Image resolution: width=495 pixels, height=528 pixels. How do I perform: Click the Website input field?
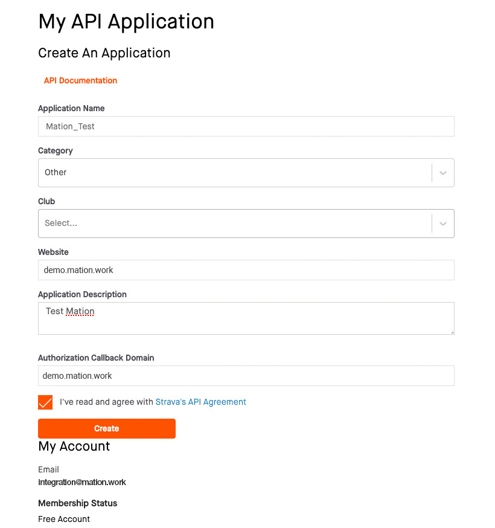point(246,270)
